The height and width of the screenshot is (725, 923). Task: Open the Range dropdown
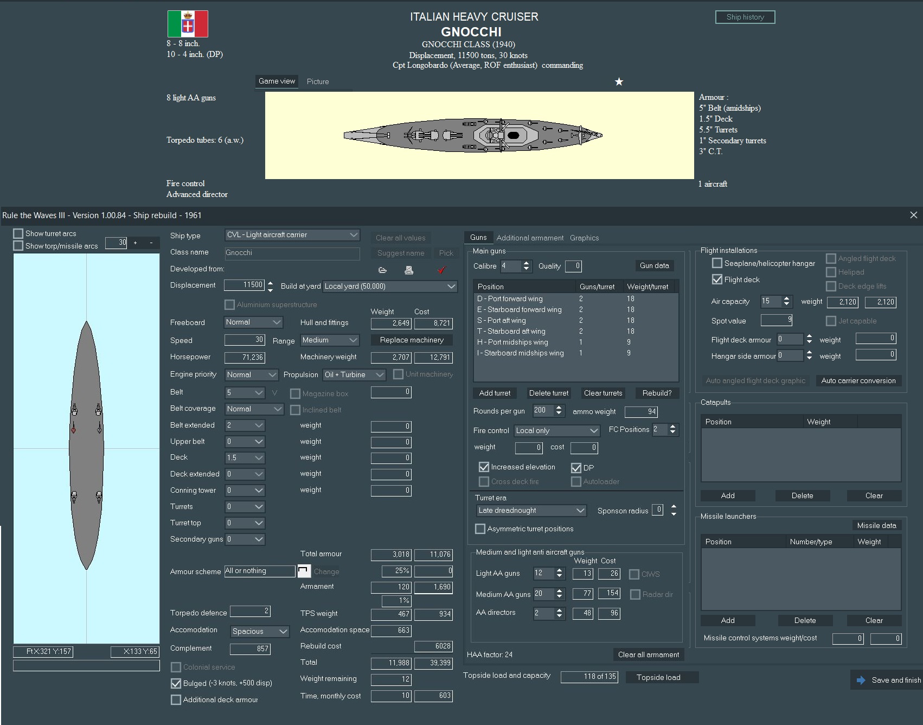tap(330, 340)
